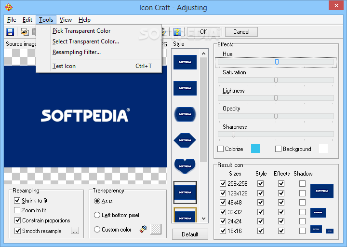Click the eye preview toolbar icon
Screen dimensions: 347x247
[x=25, y=32]
